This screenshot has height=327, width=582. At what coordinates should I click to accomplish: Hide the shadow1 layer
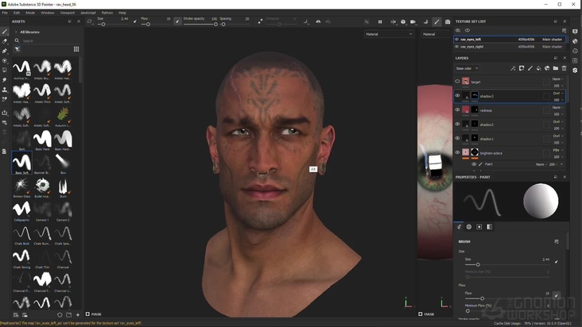click(x=457, y=138)
